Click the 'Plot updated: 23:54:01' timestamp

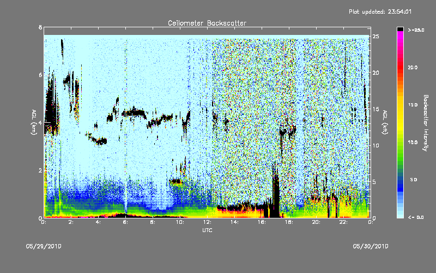(380, 11)
